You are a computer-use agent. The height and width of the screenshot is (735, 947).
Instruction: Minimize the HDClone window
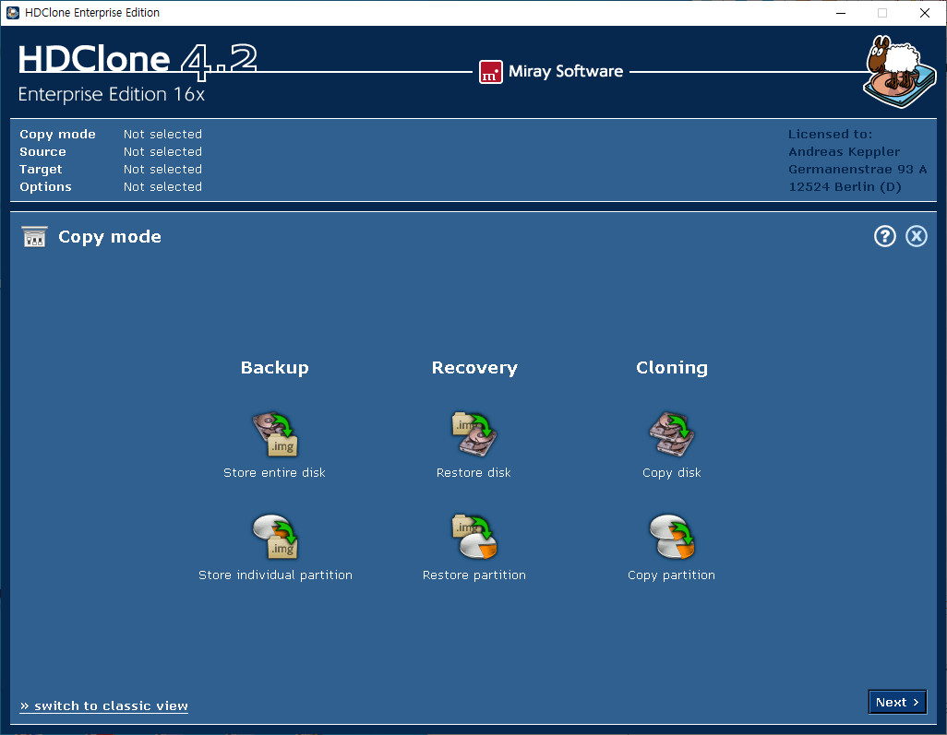point(841,13)
